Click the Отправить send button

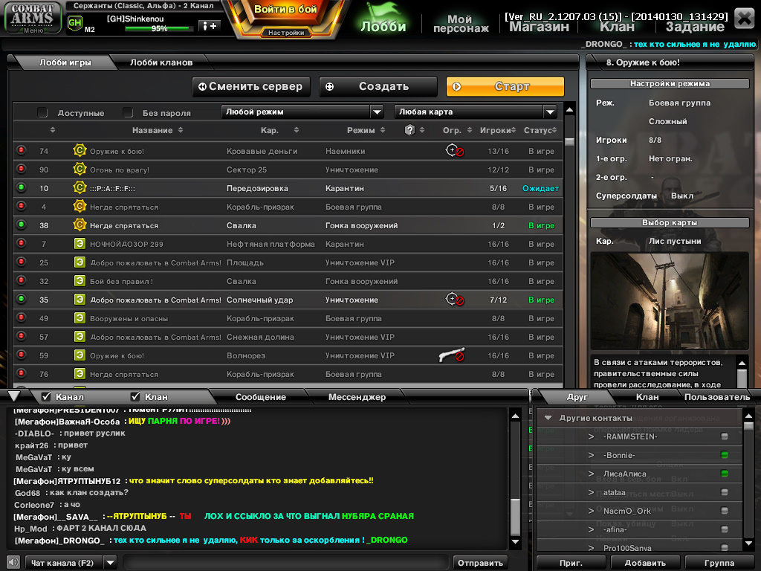point(480,563)
